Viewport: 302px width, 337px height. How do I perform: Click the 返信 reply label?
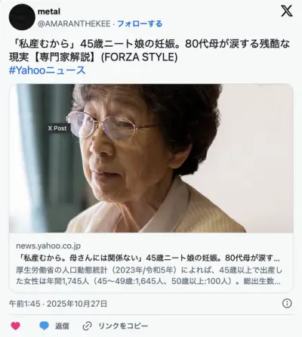[x=62, y=326]
